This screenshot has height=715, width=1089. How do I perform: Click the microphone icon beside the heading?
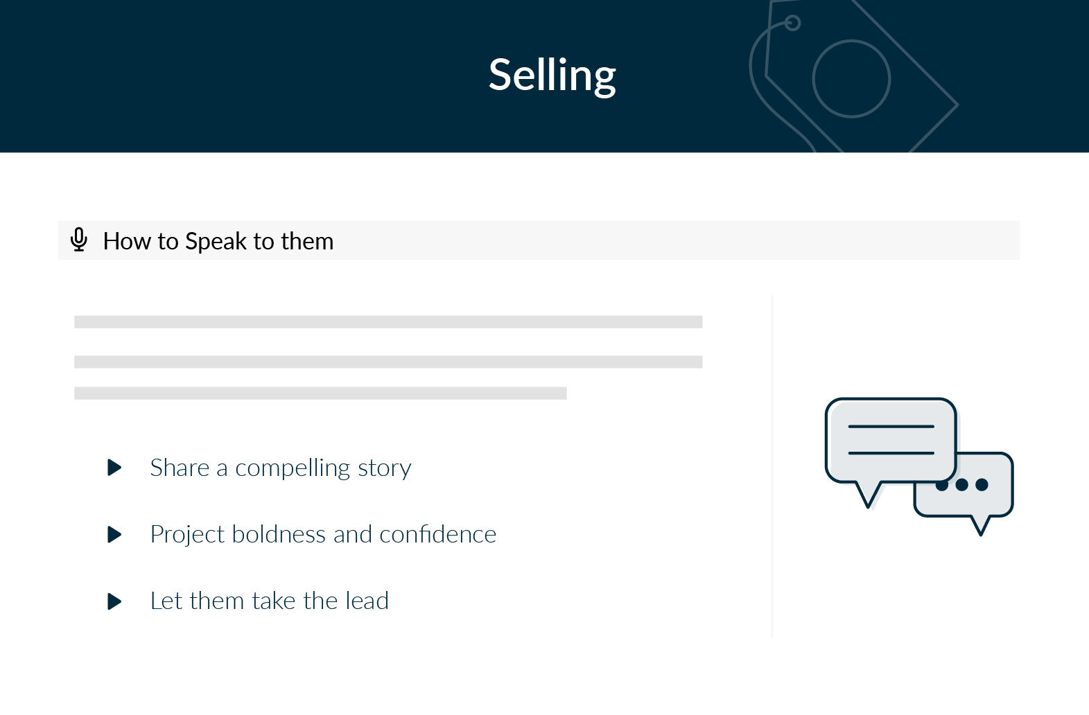pyautogui.click(x=79, y=240)
